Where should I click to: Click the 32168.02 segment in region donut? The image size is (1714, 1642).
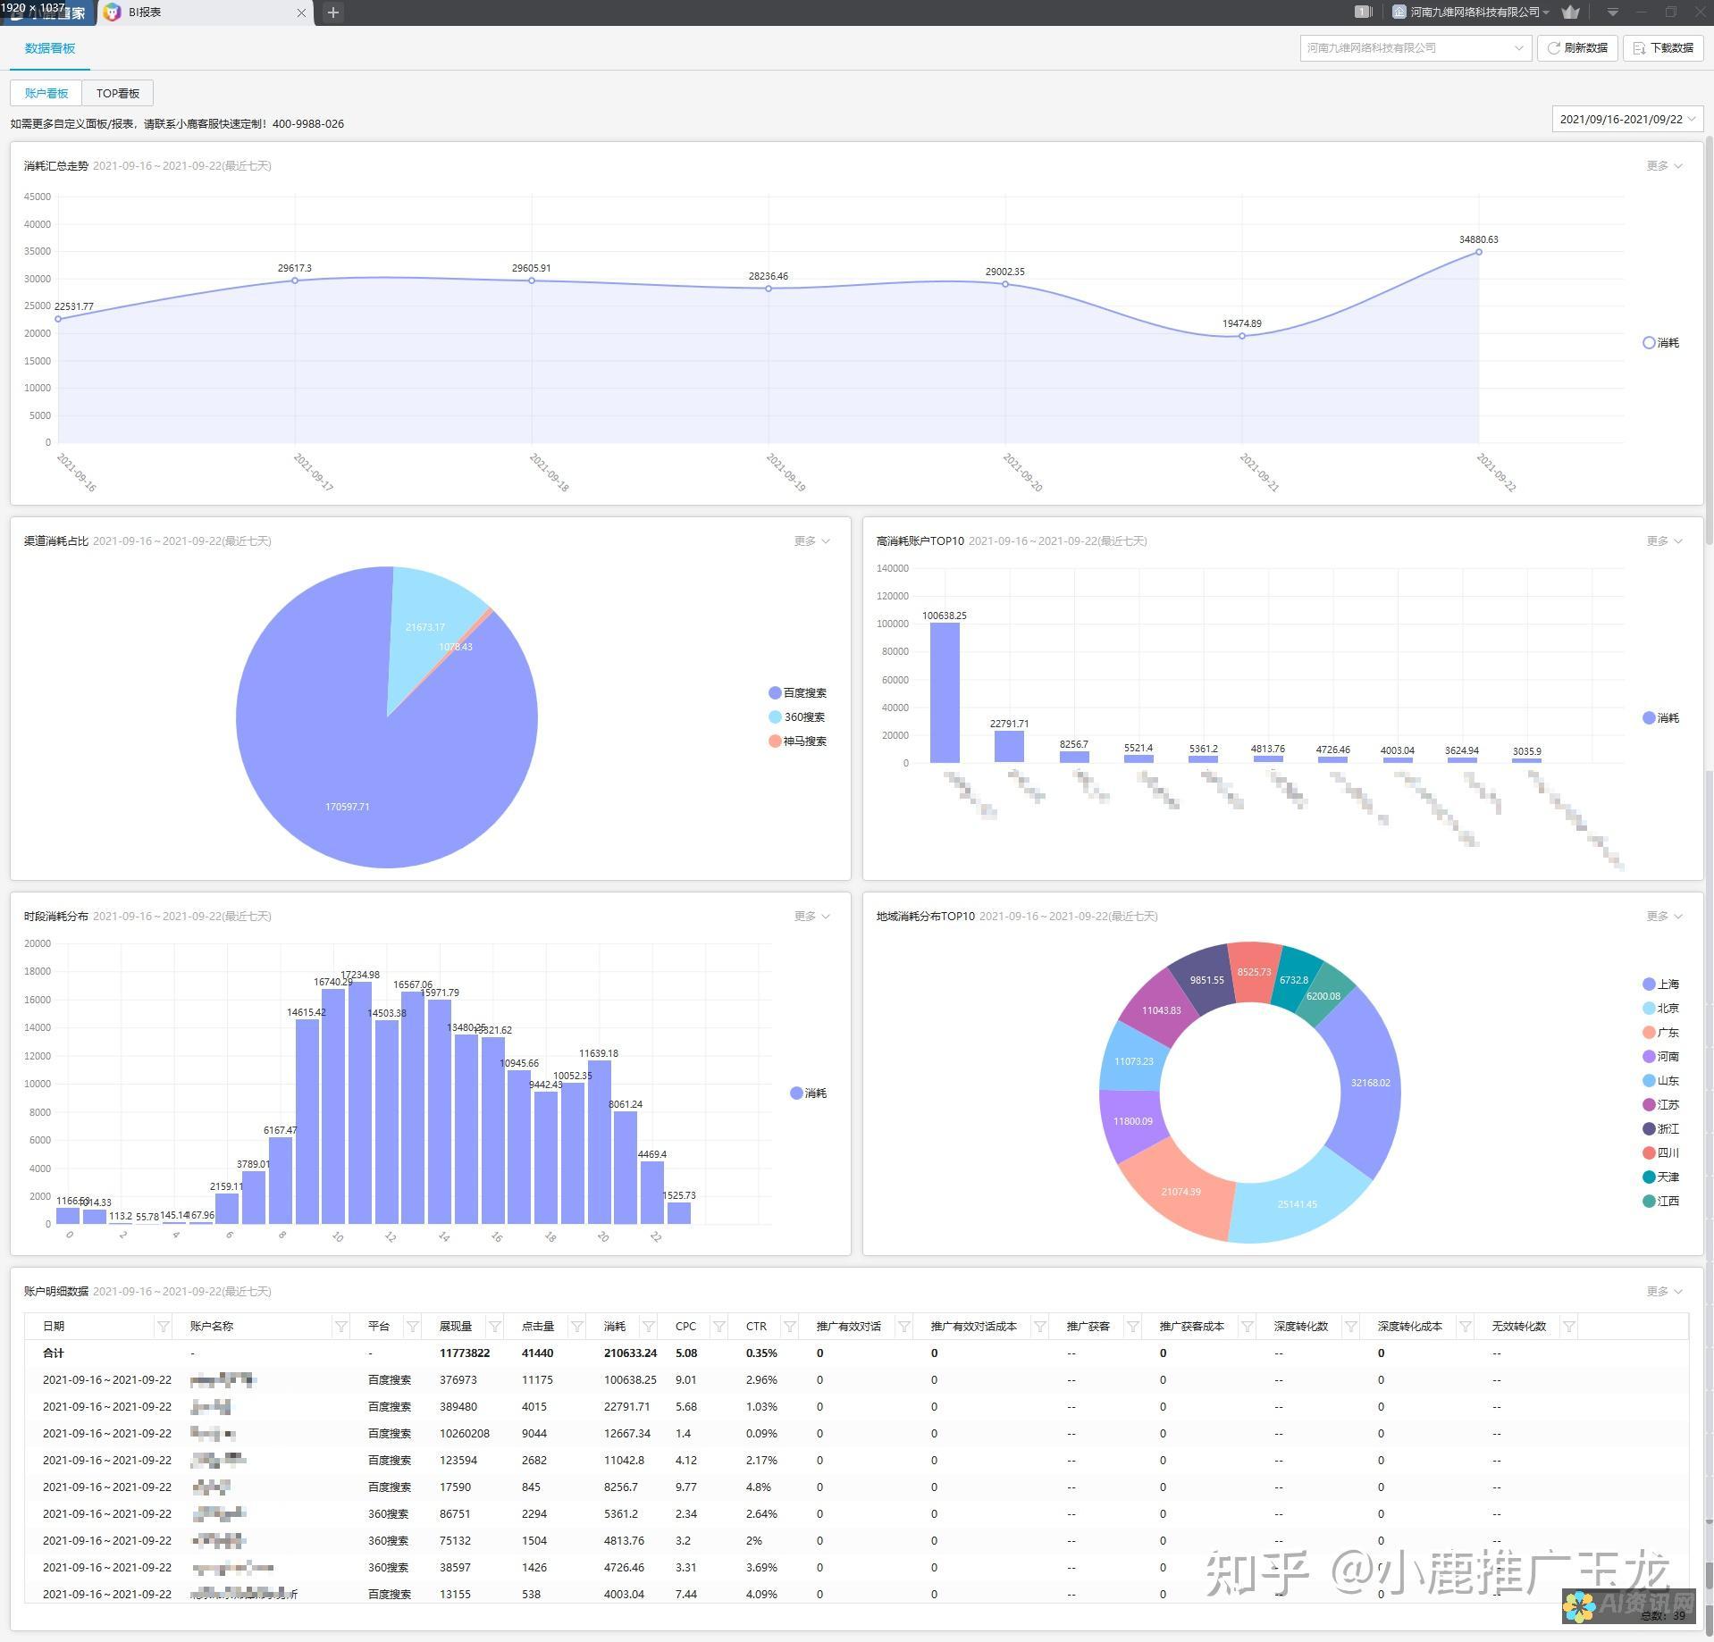(x=1370, y=1083)
